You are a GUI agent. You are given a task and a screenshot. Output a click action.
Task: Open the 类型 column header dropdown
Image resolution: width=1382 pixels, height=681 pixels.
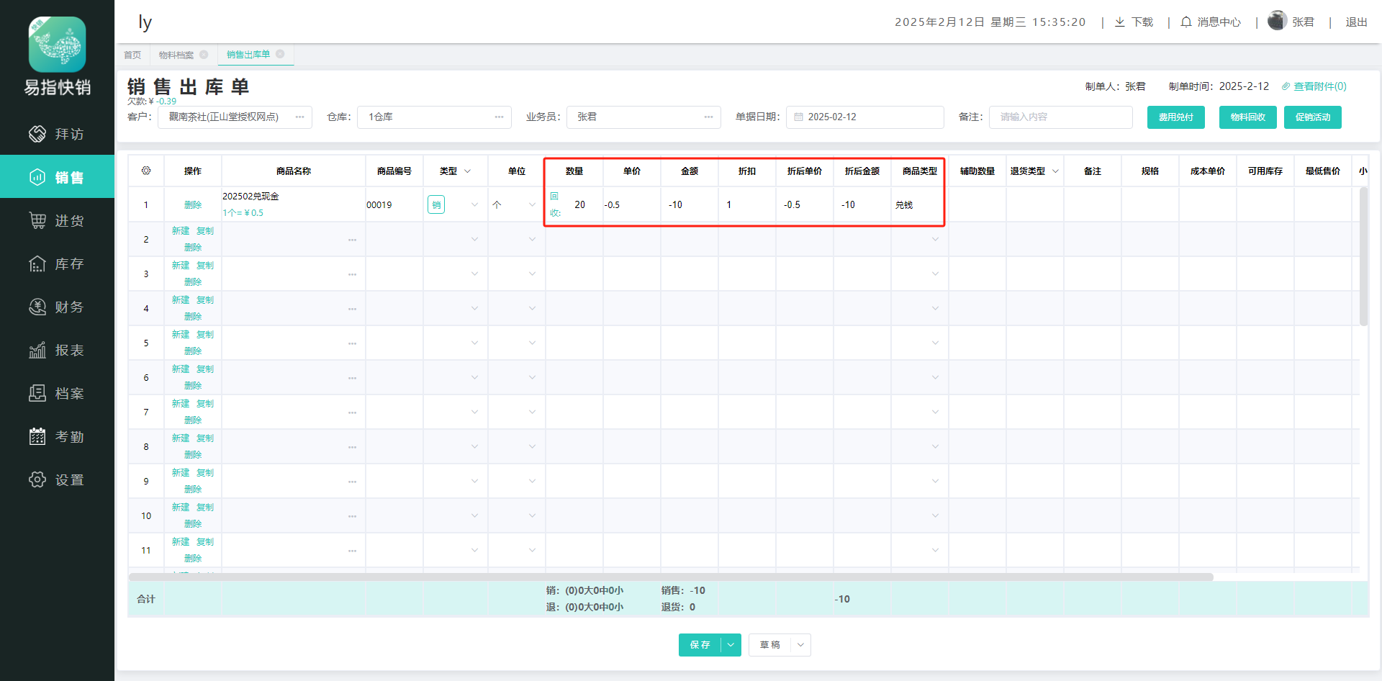[467, 171]
